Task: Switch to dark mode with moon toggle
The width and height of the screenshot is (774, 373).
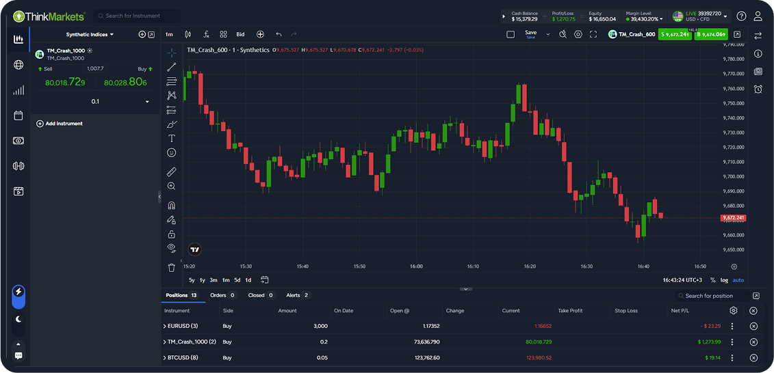Action: point(18,318)
